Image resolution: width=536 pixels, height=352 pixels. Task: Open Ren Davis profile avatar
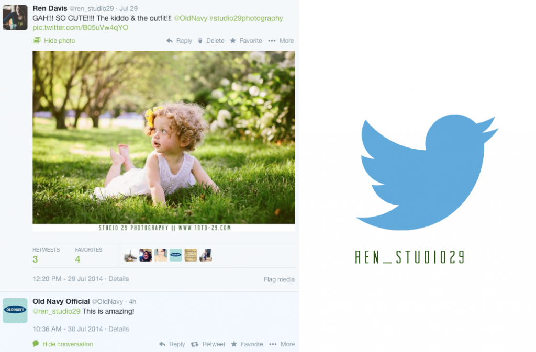(15, 18)
